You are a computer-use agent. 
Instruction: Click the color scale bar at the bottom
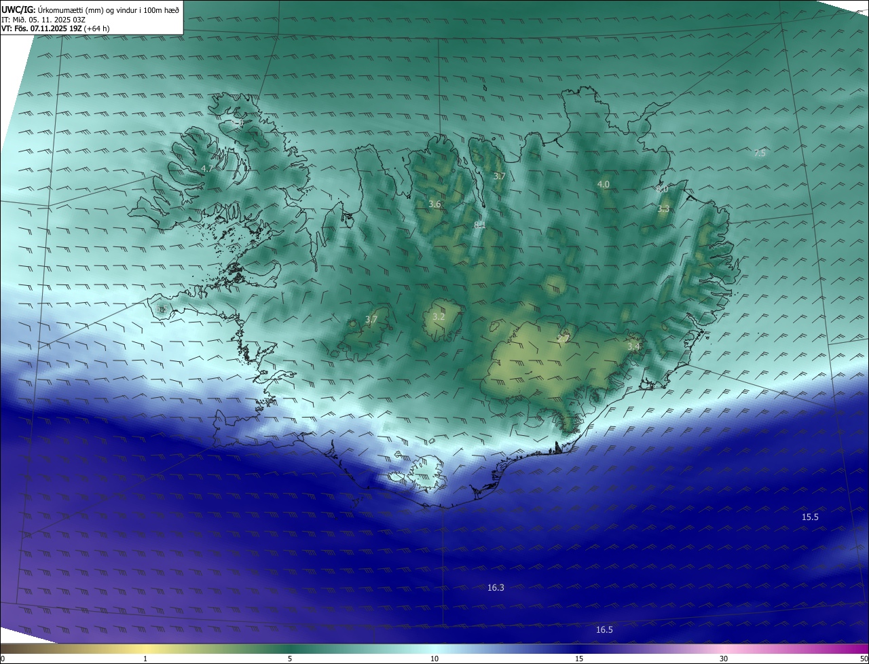pyautogui.click(x=434, y=648)
